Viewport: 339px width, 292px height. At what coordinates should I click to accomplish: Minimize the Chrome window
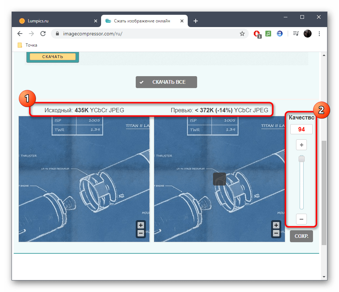pos(286,17)
